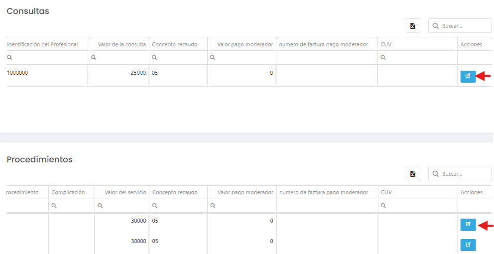This screenshot has height=254, width=494.
Task: Click the edit icon in Consultas row
Action: (468, 76)
